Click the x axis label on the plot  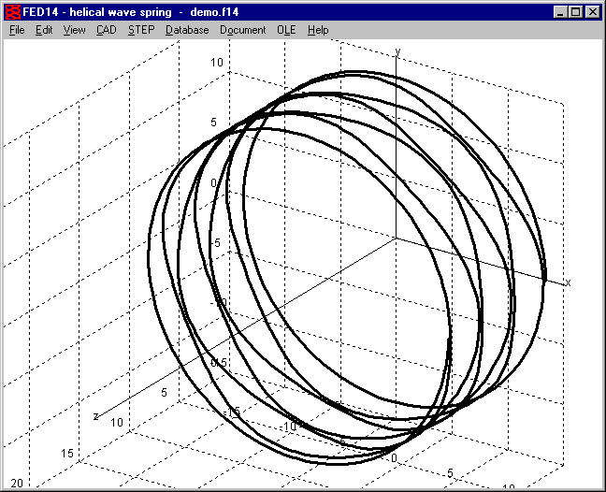click(x=568, y=282)
